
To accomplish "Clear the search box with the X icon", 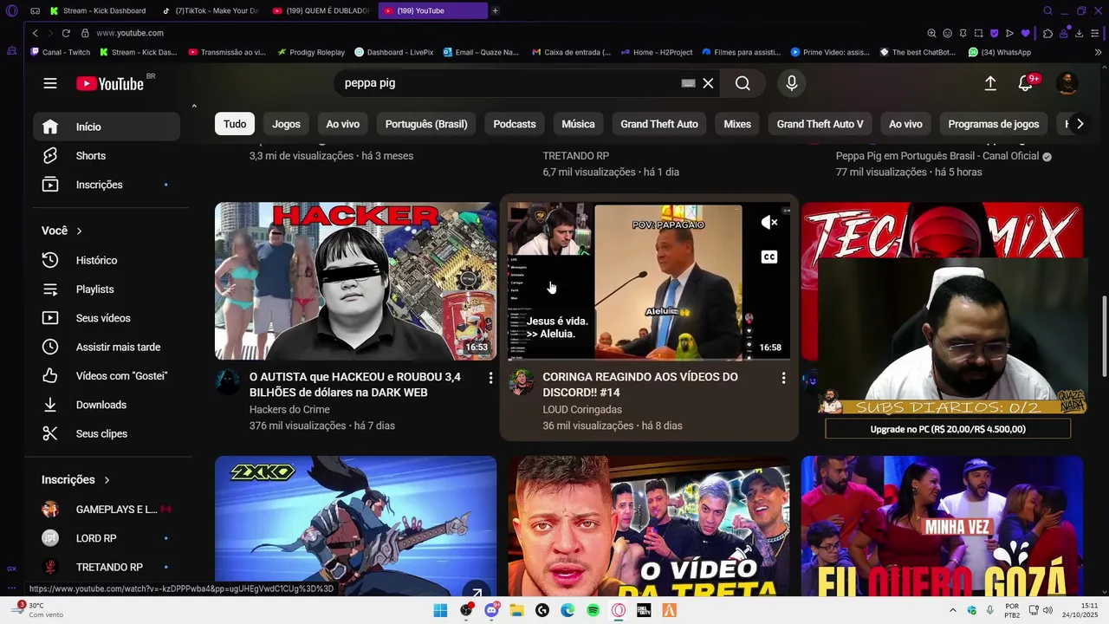I will 708,83.
